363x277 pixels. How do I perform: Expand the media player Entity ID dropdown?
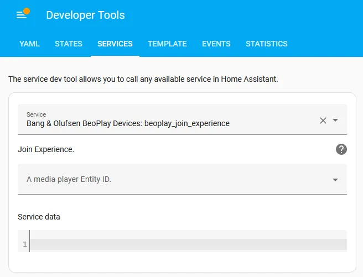pyautogui.click(x=335, y=180)
